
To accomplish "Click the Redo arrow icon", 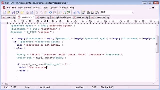I will pos(55,12).
